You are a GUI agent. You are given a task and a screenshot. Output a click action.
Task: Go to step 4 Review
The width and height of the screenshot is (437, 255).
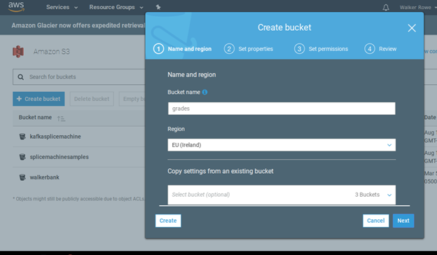380,49
